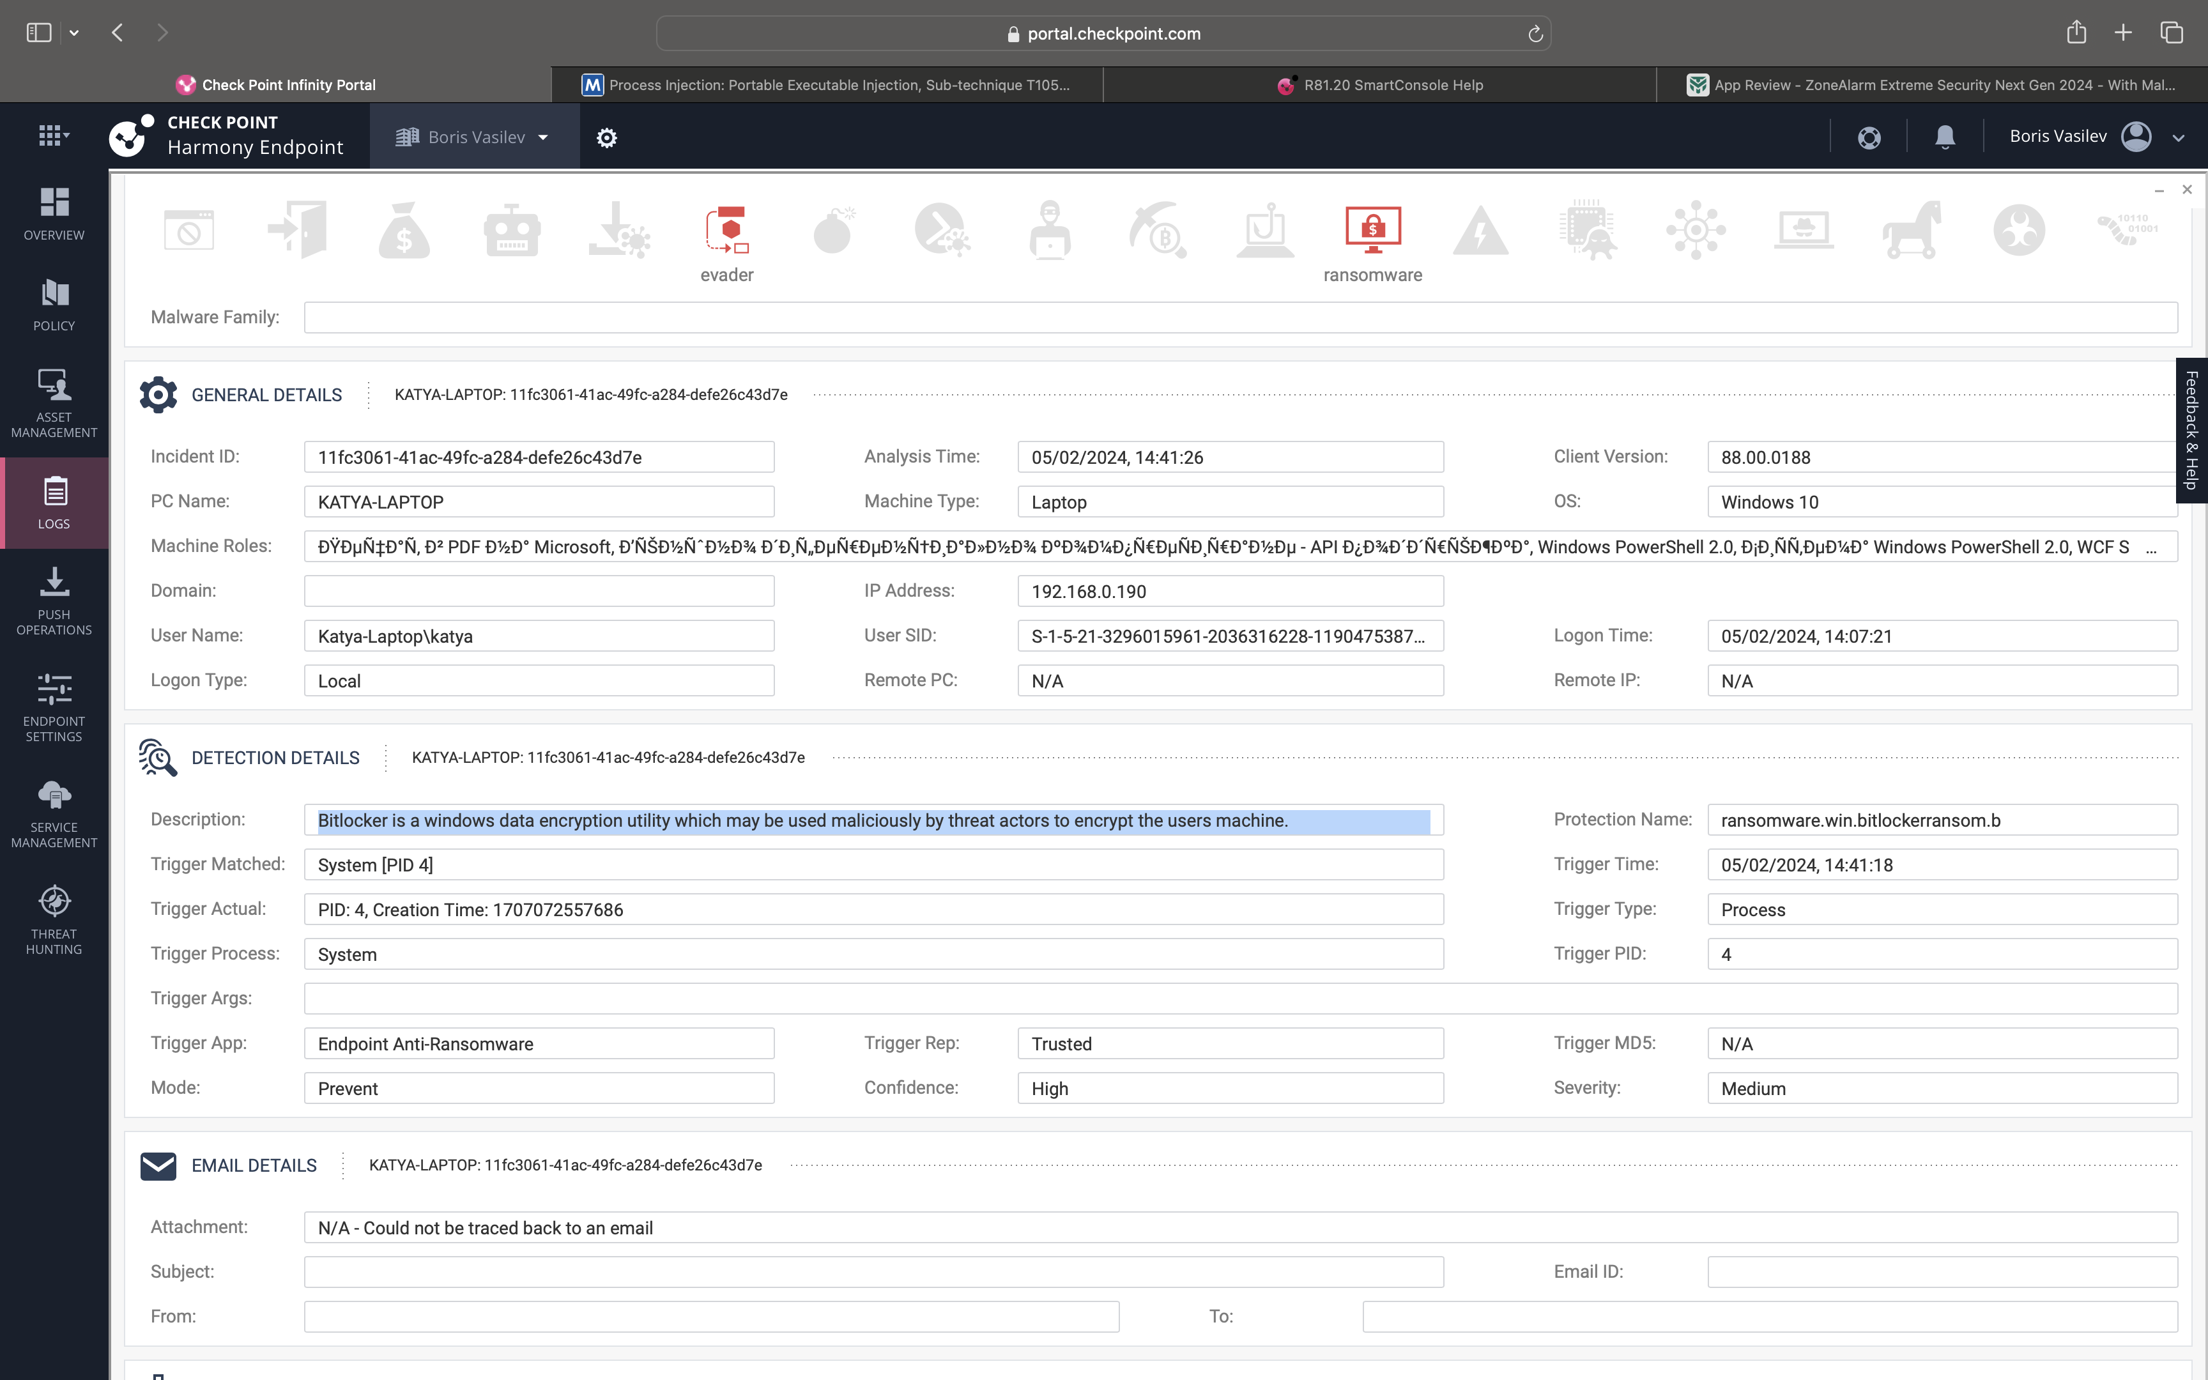Go to Service Management sidebar item
The image size is (2208, 1380).
click(54, 814)
